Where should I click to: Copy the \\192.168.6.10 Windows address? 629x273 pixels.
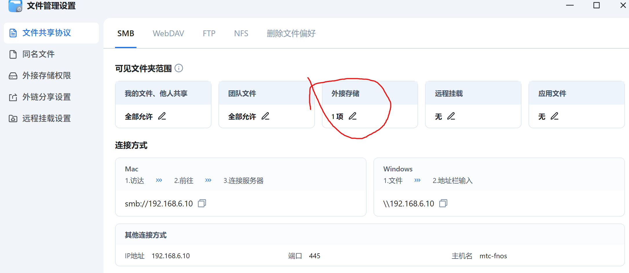point(443,203)
